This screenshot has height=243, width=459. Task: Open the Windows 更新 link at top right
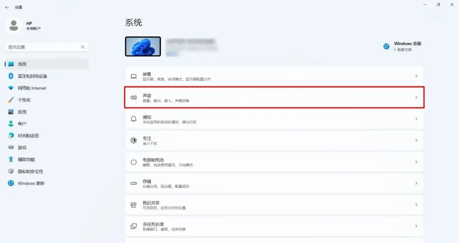(408, 44)
